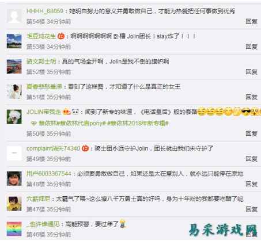Open the #蔡依林代言pony# hashtag link
This screenshot has height=241, width=261.
pos(79,123)
